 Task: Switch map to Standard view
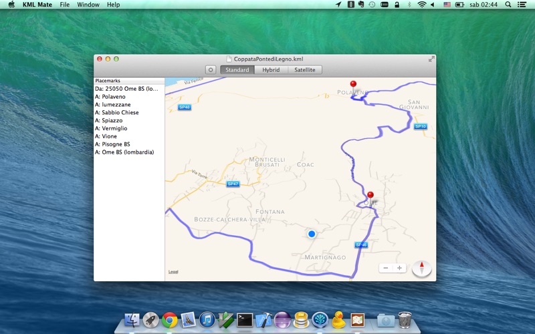237,70
